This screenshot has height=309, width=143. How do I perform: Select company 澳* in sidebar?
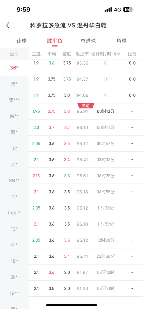(x=14, y=132)
